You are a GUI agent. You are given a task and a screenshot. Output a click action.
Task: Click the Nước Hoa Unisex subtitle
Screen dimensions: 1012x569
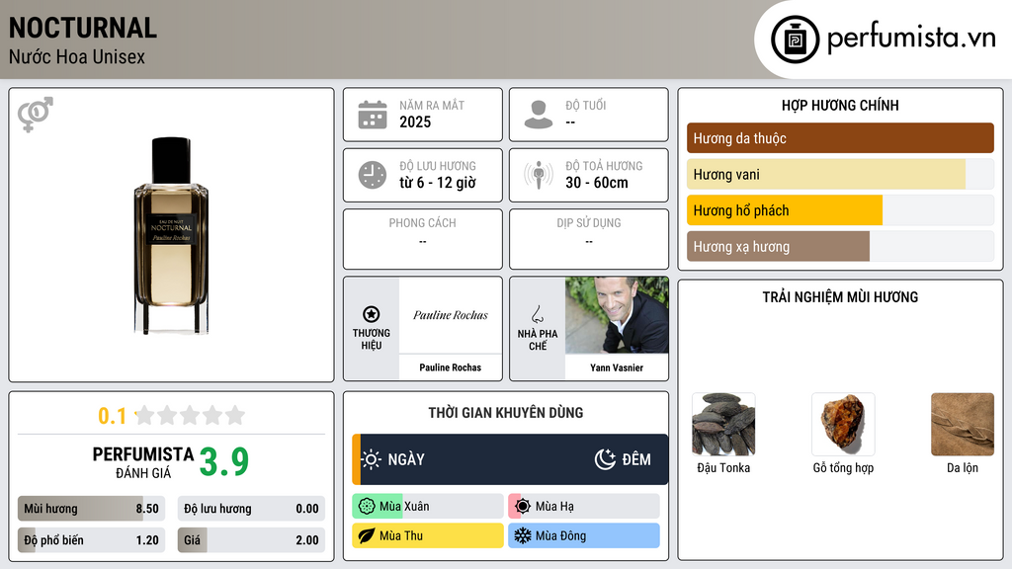(77, 56)
